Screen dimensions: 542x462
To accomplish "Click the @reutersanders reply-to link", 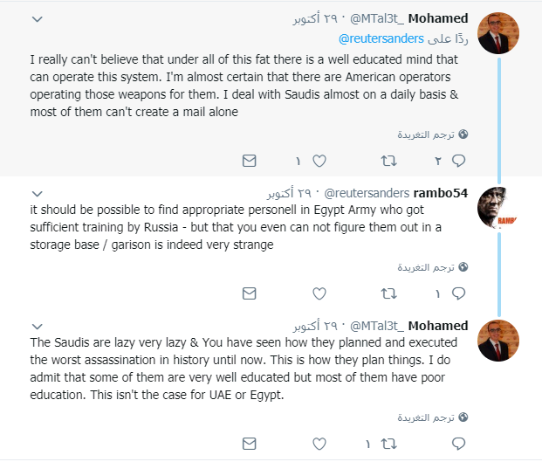I will pos(379,39).
